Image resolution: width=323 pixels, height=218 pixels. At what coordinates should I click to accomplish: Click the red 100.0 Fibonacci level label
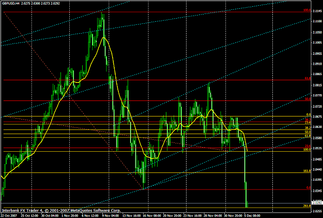coord(307,10)
